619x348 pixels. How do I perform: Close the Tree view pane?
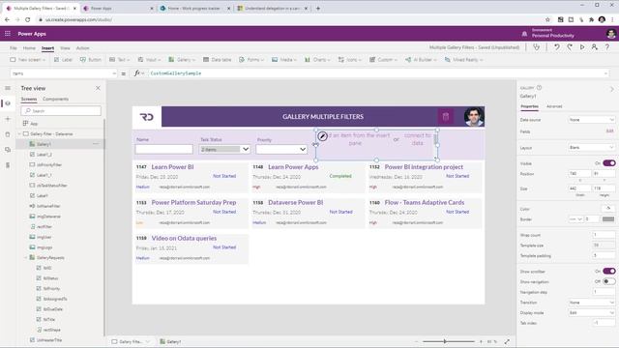point(98,88)
